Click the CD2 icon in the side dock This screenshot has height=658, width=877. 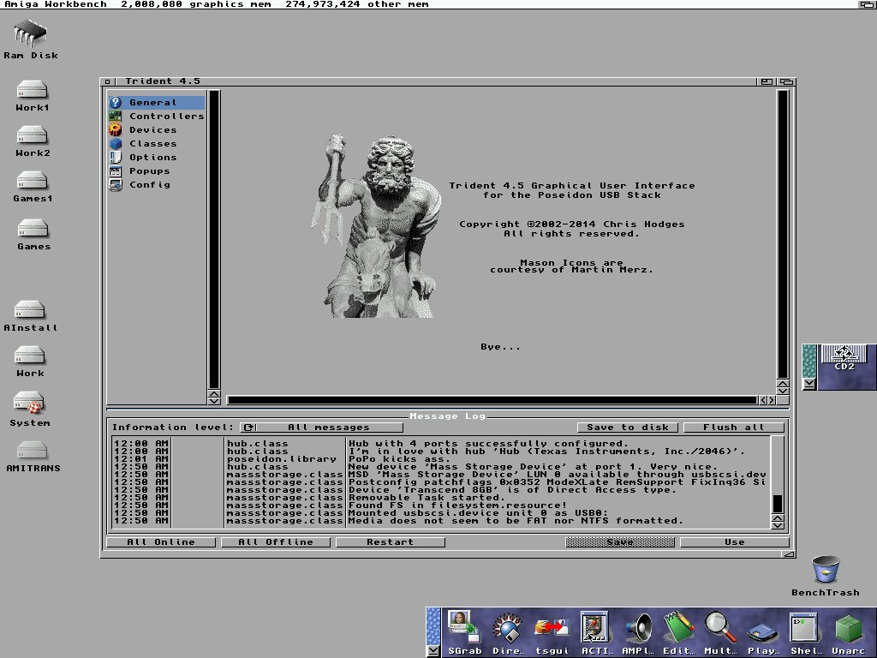[x=844, y=358]
